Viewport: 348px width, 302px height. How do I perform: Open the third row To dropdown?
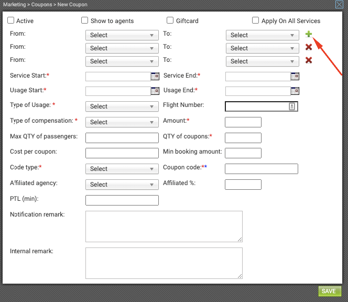click(x=263, y=61)
